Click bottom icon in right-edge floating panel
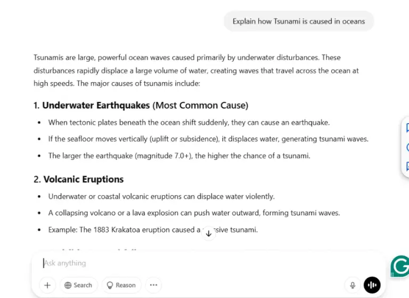Viewport: 409px width, 298px height. click(407, 166)
